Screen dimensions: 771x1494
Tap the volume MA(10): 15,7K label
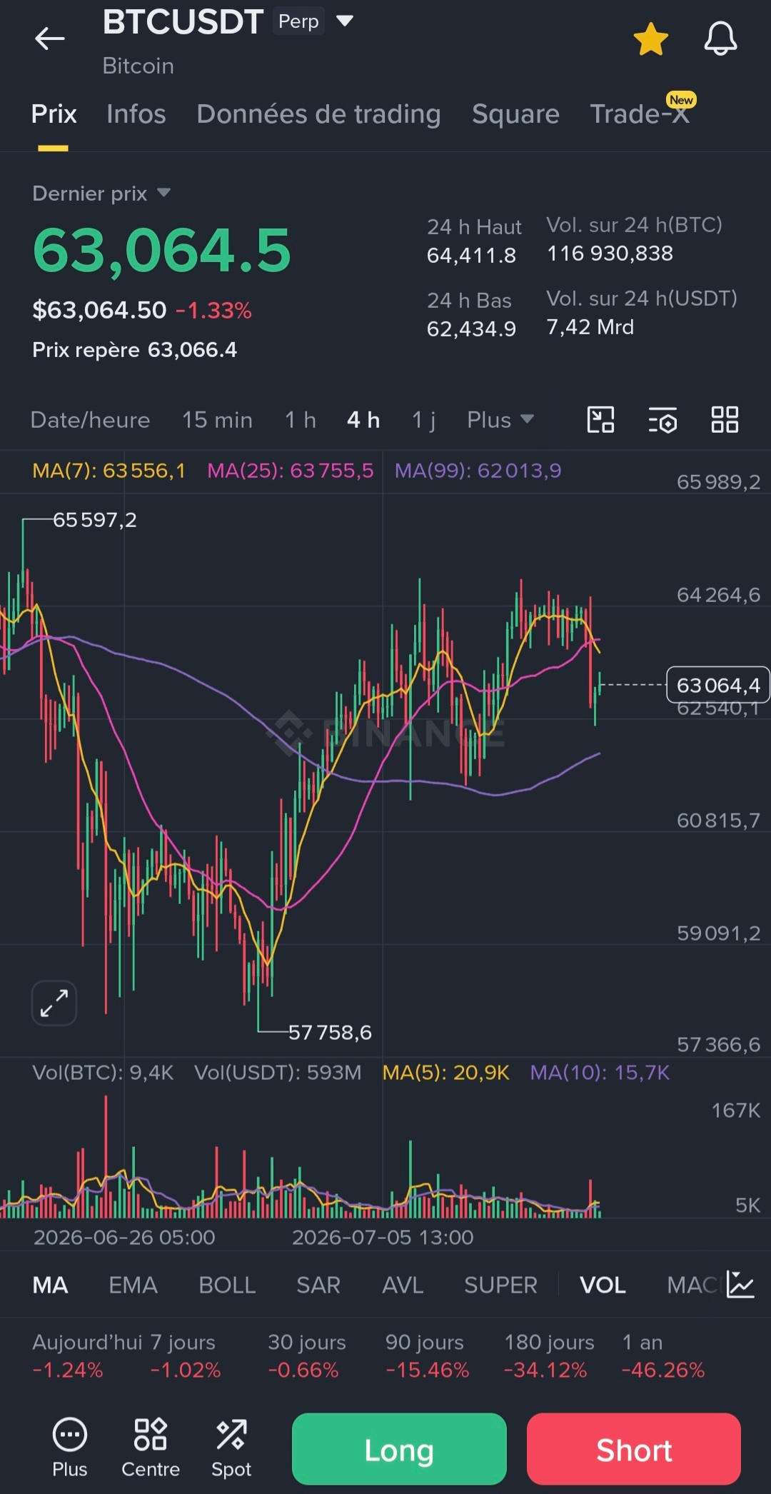[x=600, y=1073]
